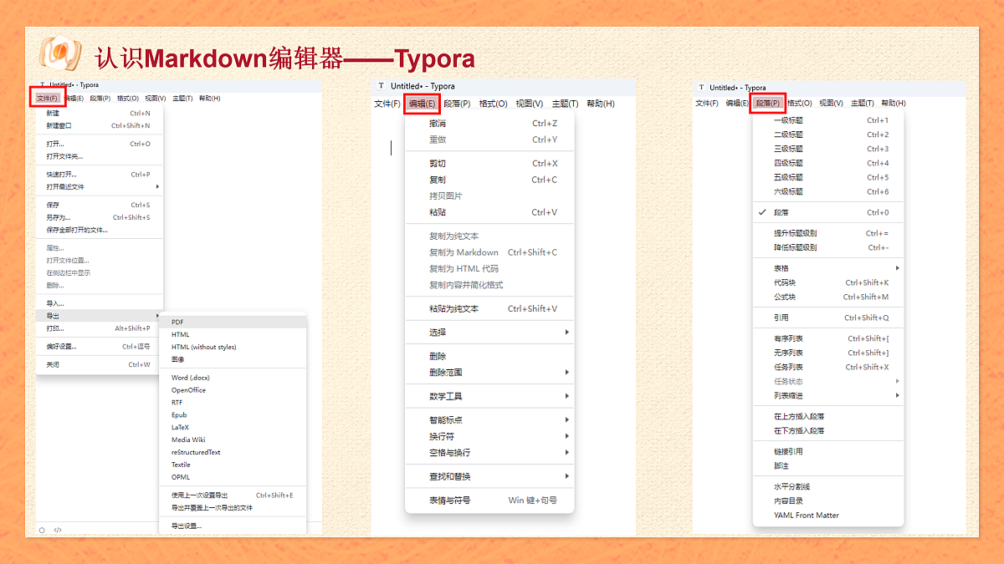
Task: Export as PDF from export submenu
Action: [x=233, y=322]
